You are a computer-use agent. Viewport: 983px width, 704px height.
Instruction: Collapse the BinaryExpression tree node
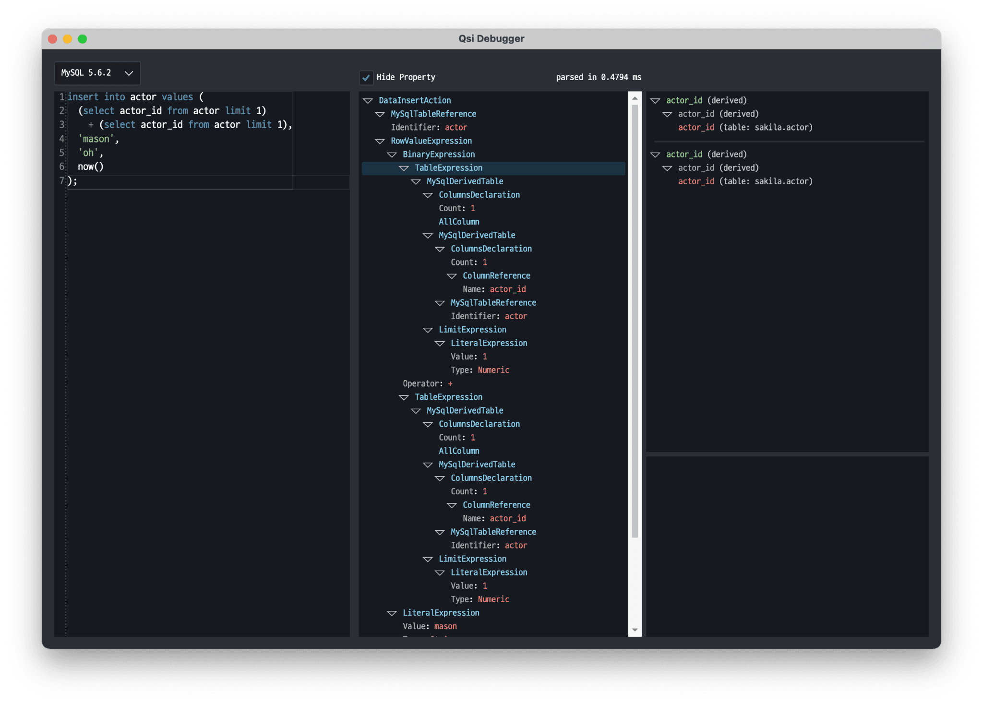[x=392, y=155]
